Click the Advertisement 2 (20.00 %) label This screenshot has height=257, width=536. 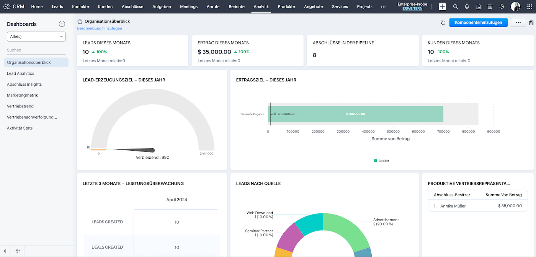click(386, 222)
